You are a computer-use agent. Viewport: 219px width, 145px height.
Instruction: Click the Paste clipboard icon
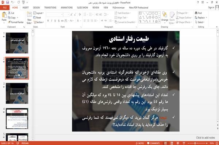coord(4,15)
